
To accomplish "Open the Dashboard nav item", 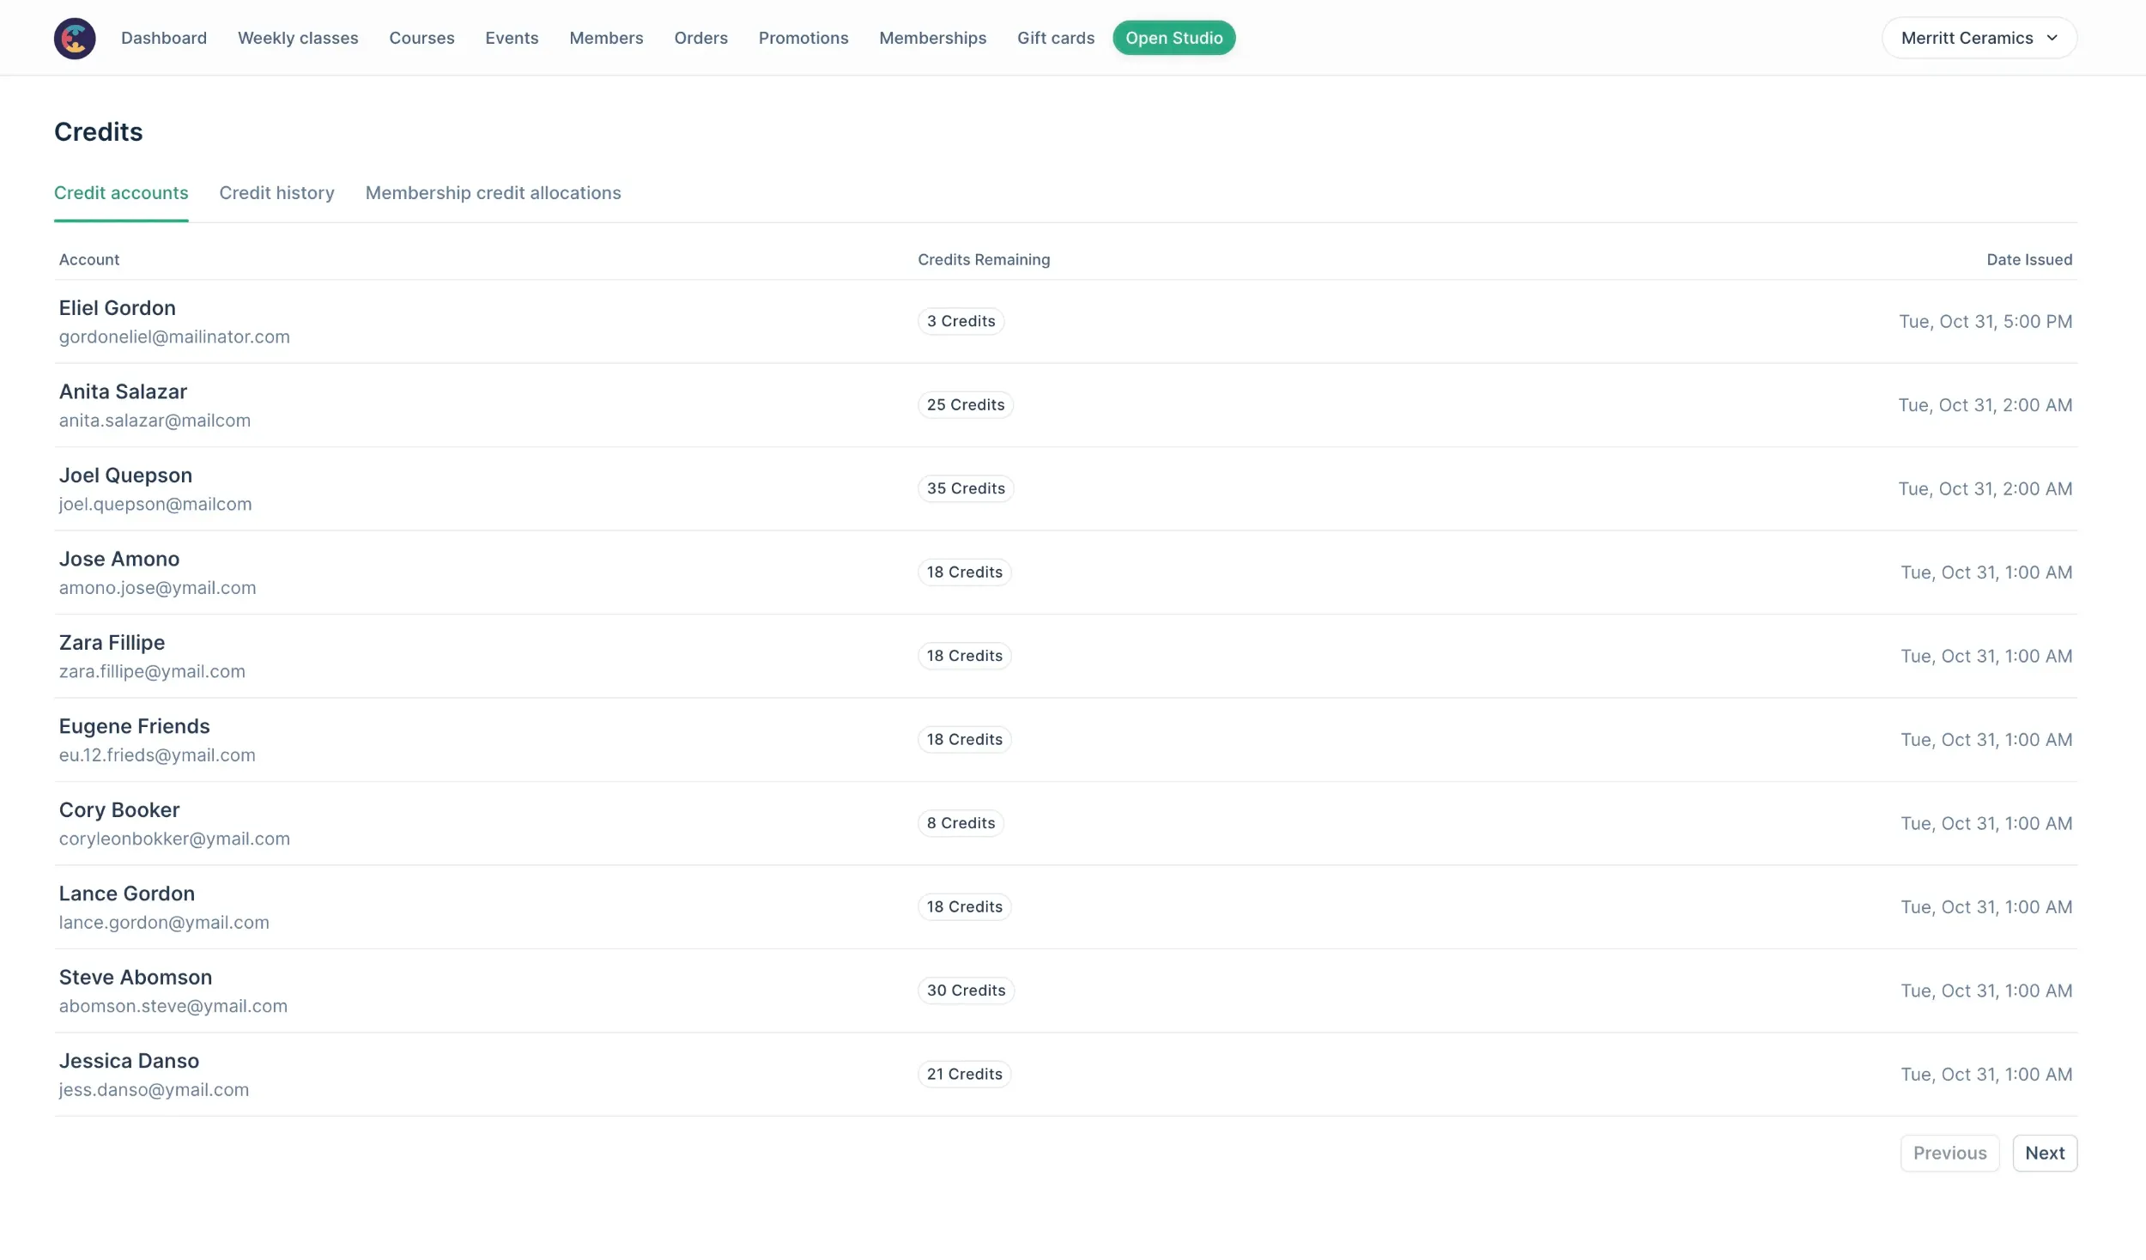I will coord(164,38).
